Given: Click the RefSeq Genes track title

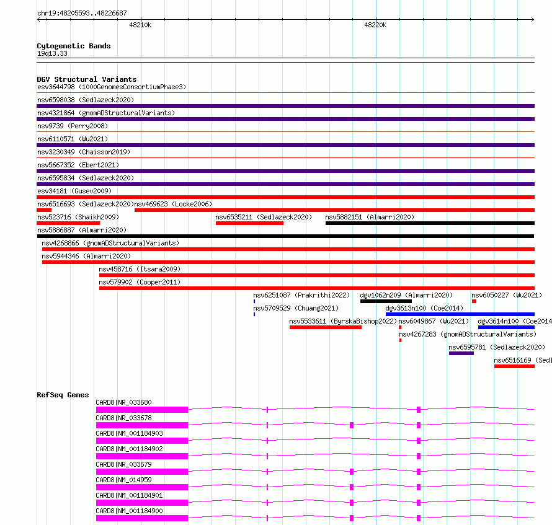Looking at the screenshot, I should tap(63, 395).
